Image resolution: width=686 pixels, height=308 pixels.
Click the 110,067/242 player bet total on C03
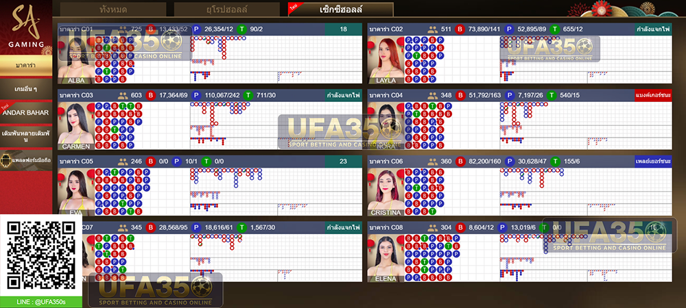[222, 96]
